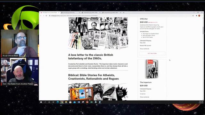Image resolution: width=205 pixels, height=115 pixels.
Task: Switch to the third browser tab
Action: tap(91, 13)
